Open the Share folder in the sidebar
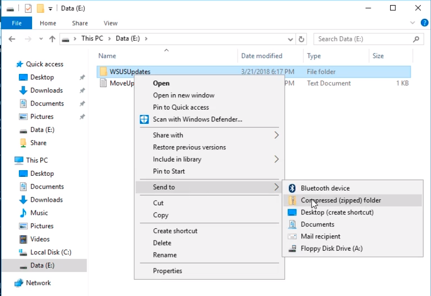The width and height of the screenshot is (431, 296). point(38,143)
